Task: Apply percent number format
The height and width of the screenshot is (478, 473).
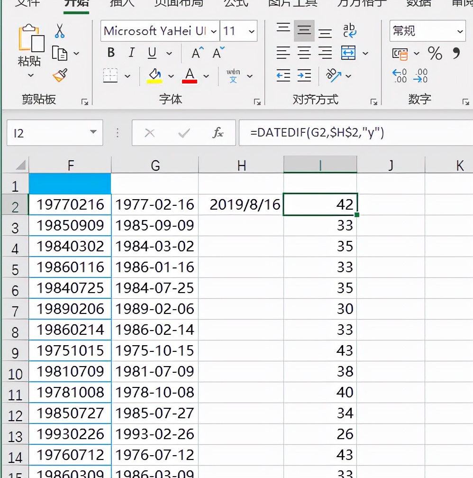Action: (x=435, y=54)
